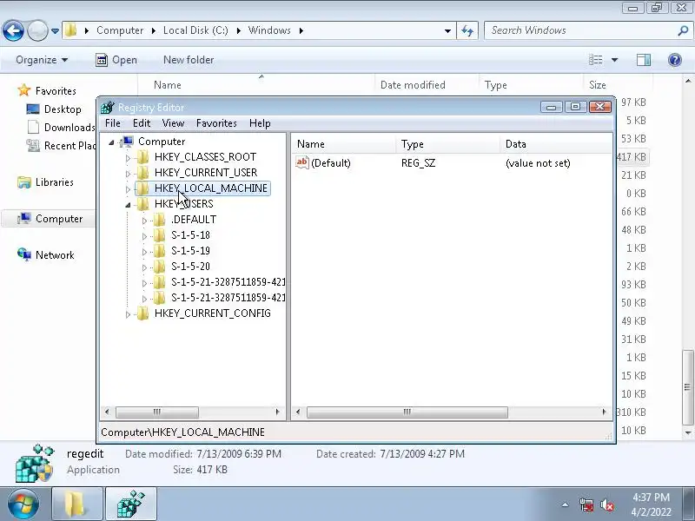Click the muted volume tray icon

point(606,505)
